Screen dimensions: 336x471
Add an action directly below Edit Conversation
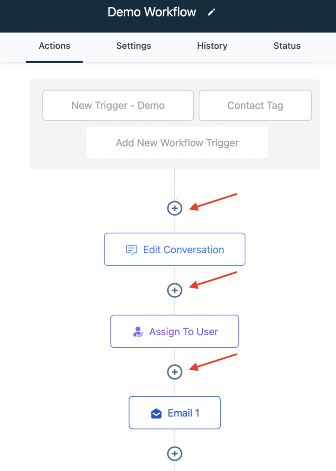pyautogui.click(x=174, y=290)
